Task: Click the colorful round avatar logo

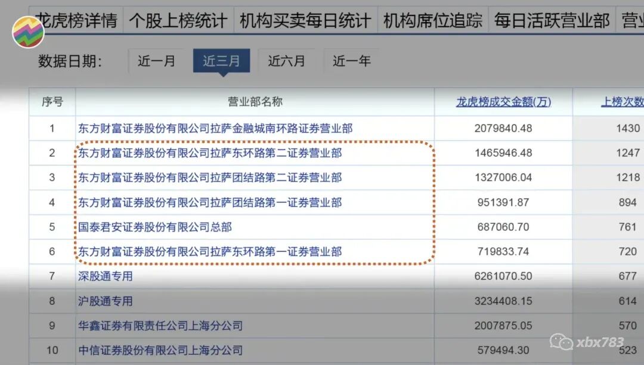Action: (28, 32)
